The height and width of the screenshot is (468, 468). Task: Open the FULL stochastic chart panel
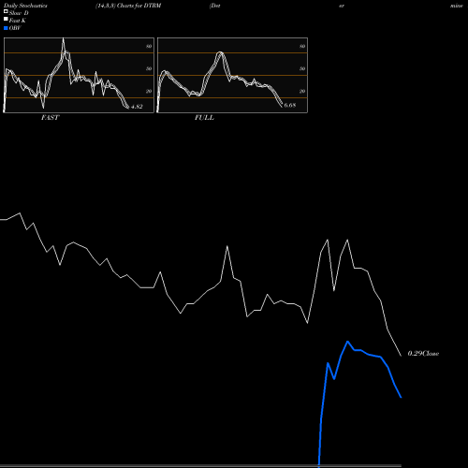point(232,75)
